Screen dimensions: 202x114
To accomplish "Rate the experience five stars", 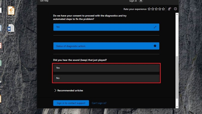I will pos(163,9).
